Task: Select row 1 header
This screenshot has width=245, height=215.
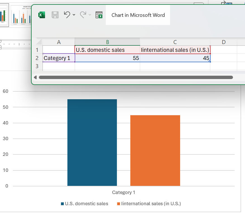Action: (x=37, y=50)
